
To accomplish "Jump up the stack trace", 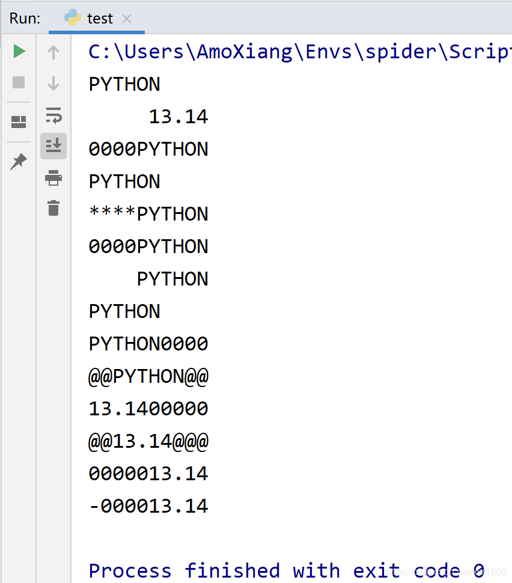I will point(53,53).
